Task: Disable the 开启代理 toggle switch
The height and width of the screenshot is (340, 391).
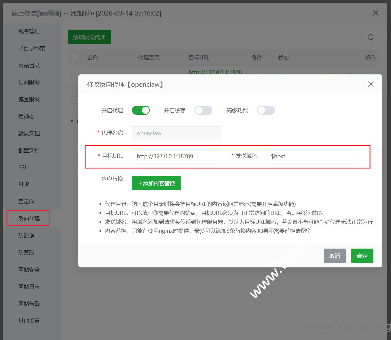Action: [x=141, y=110]
